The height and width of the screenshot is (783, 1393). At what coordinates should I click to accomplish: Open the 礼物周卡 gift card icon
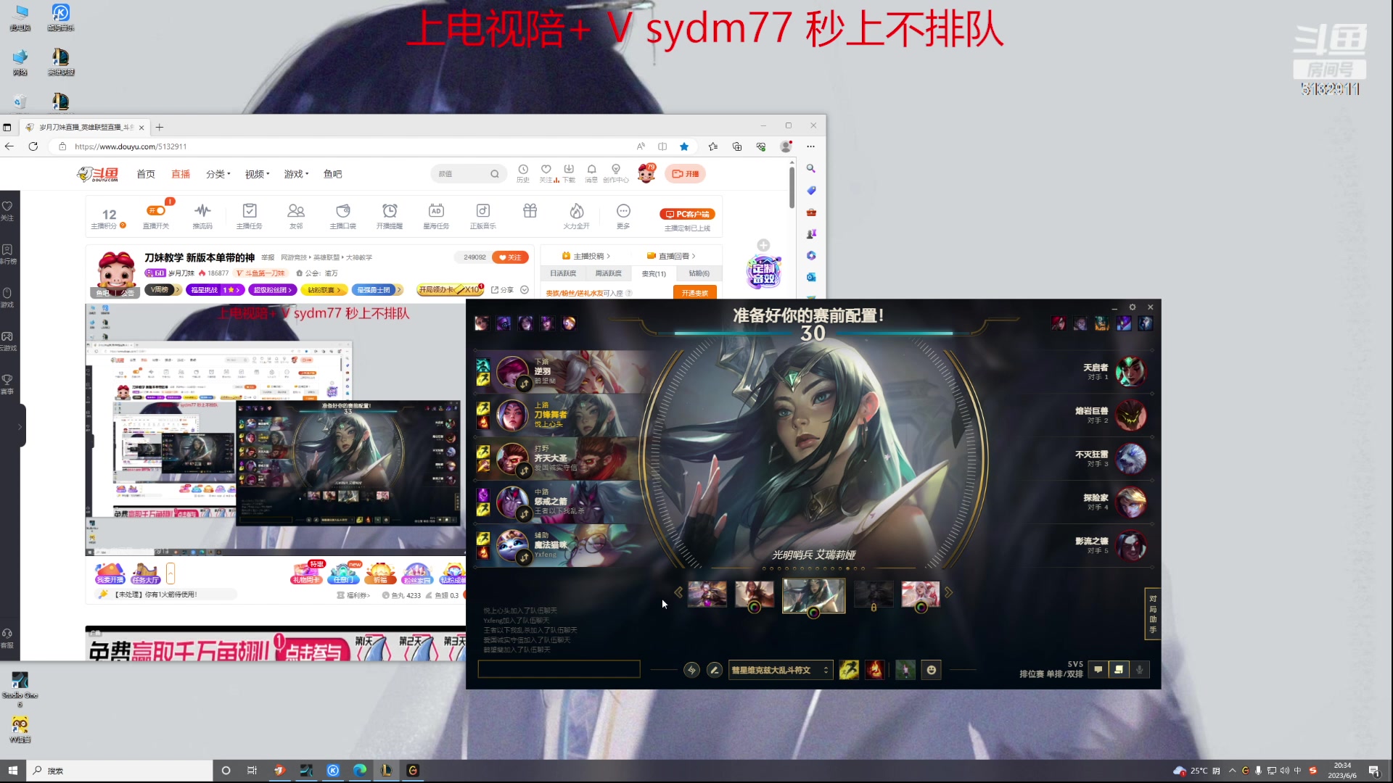307,573
